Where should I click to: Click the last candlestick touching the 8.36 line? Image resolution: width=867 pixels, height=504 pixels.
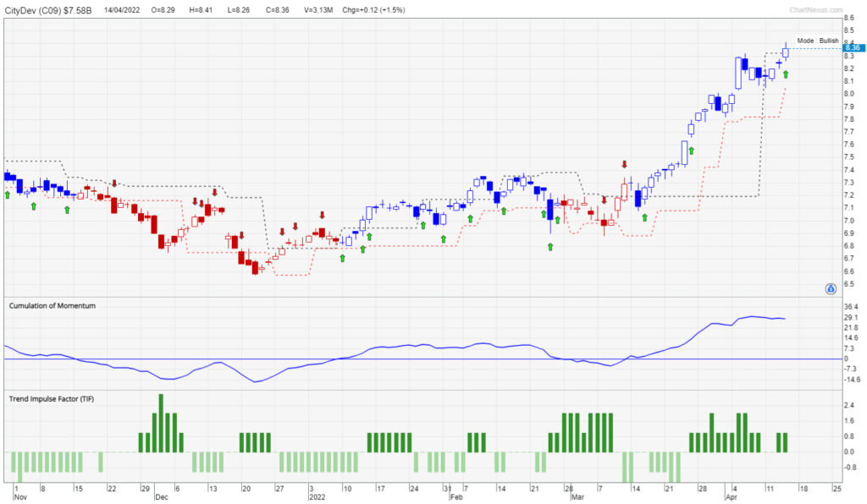(x=786, y=52)
